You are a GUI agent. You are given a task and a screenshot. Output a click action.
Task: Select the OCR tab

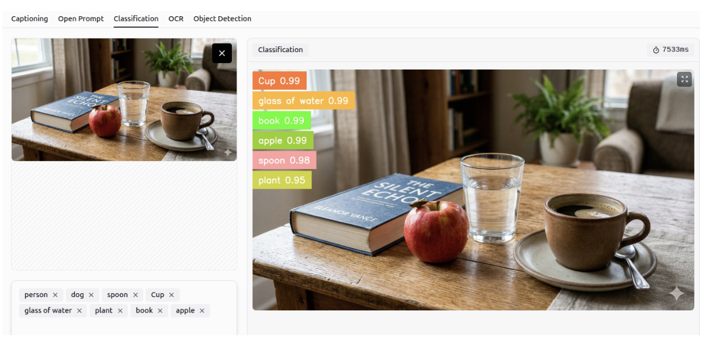176,19
